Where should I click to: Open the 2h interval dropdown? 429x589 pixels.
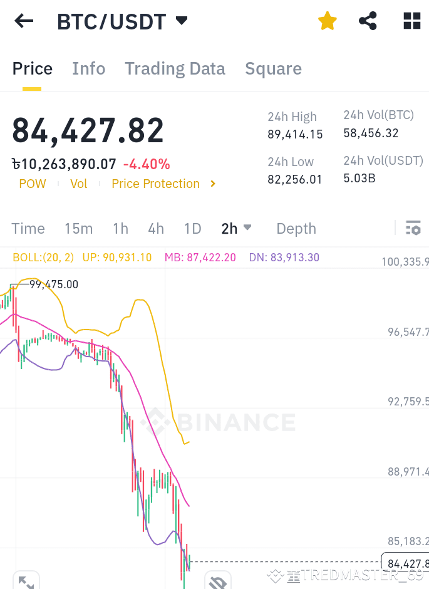pos(237,228)
